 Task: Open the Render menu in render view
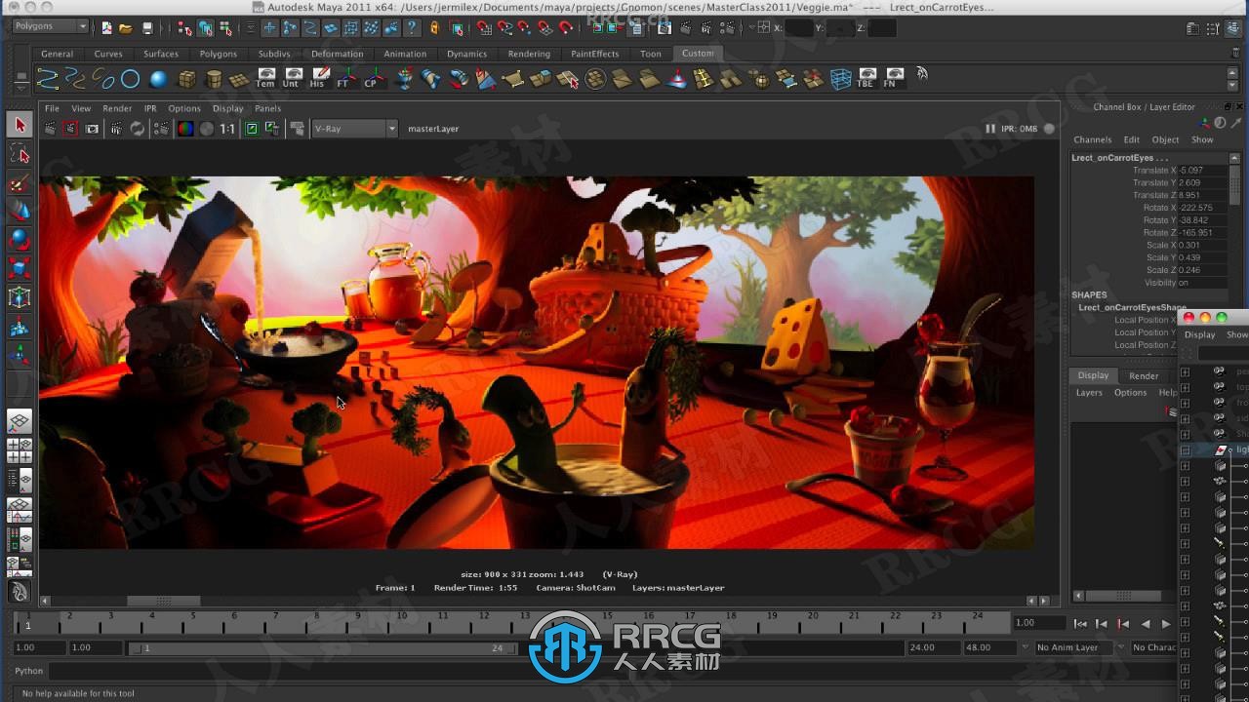[x=117, y=108]
